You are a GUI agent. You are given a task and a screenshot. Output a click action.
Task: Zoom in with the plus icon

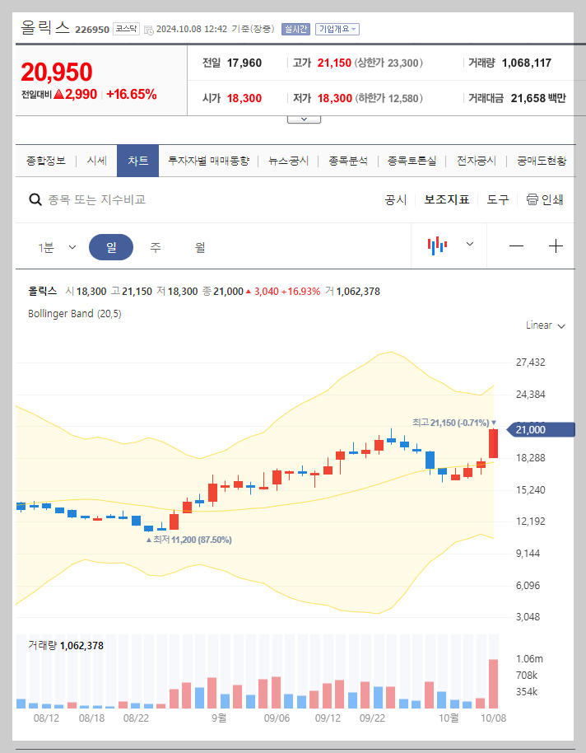(x=556, y=247)
